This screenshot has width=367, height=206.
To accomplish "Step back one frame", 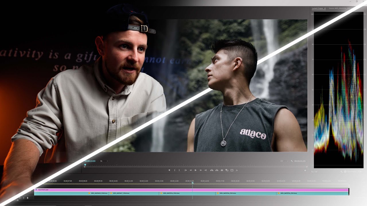I will click(191, 170).
